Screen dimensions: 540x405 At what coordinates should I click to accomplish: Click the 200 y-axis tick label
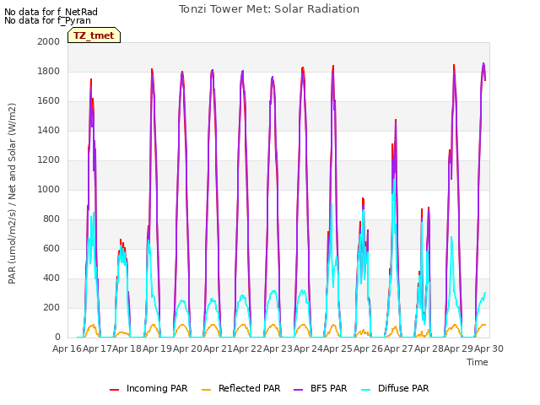[x=51, y=307]
